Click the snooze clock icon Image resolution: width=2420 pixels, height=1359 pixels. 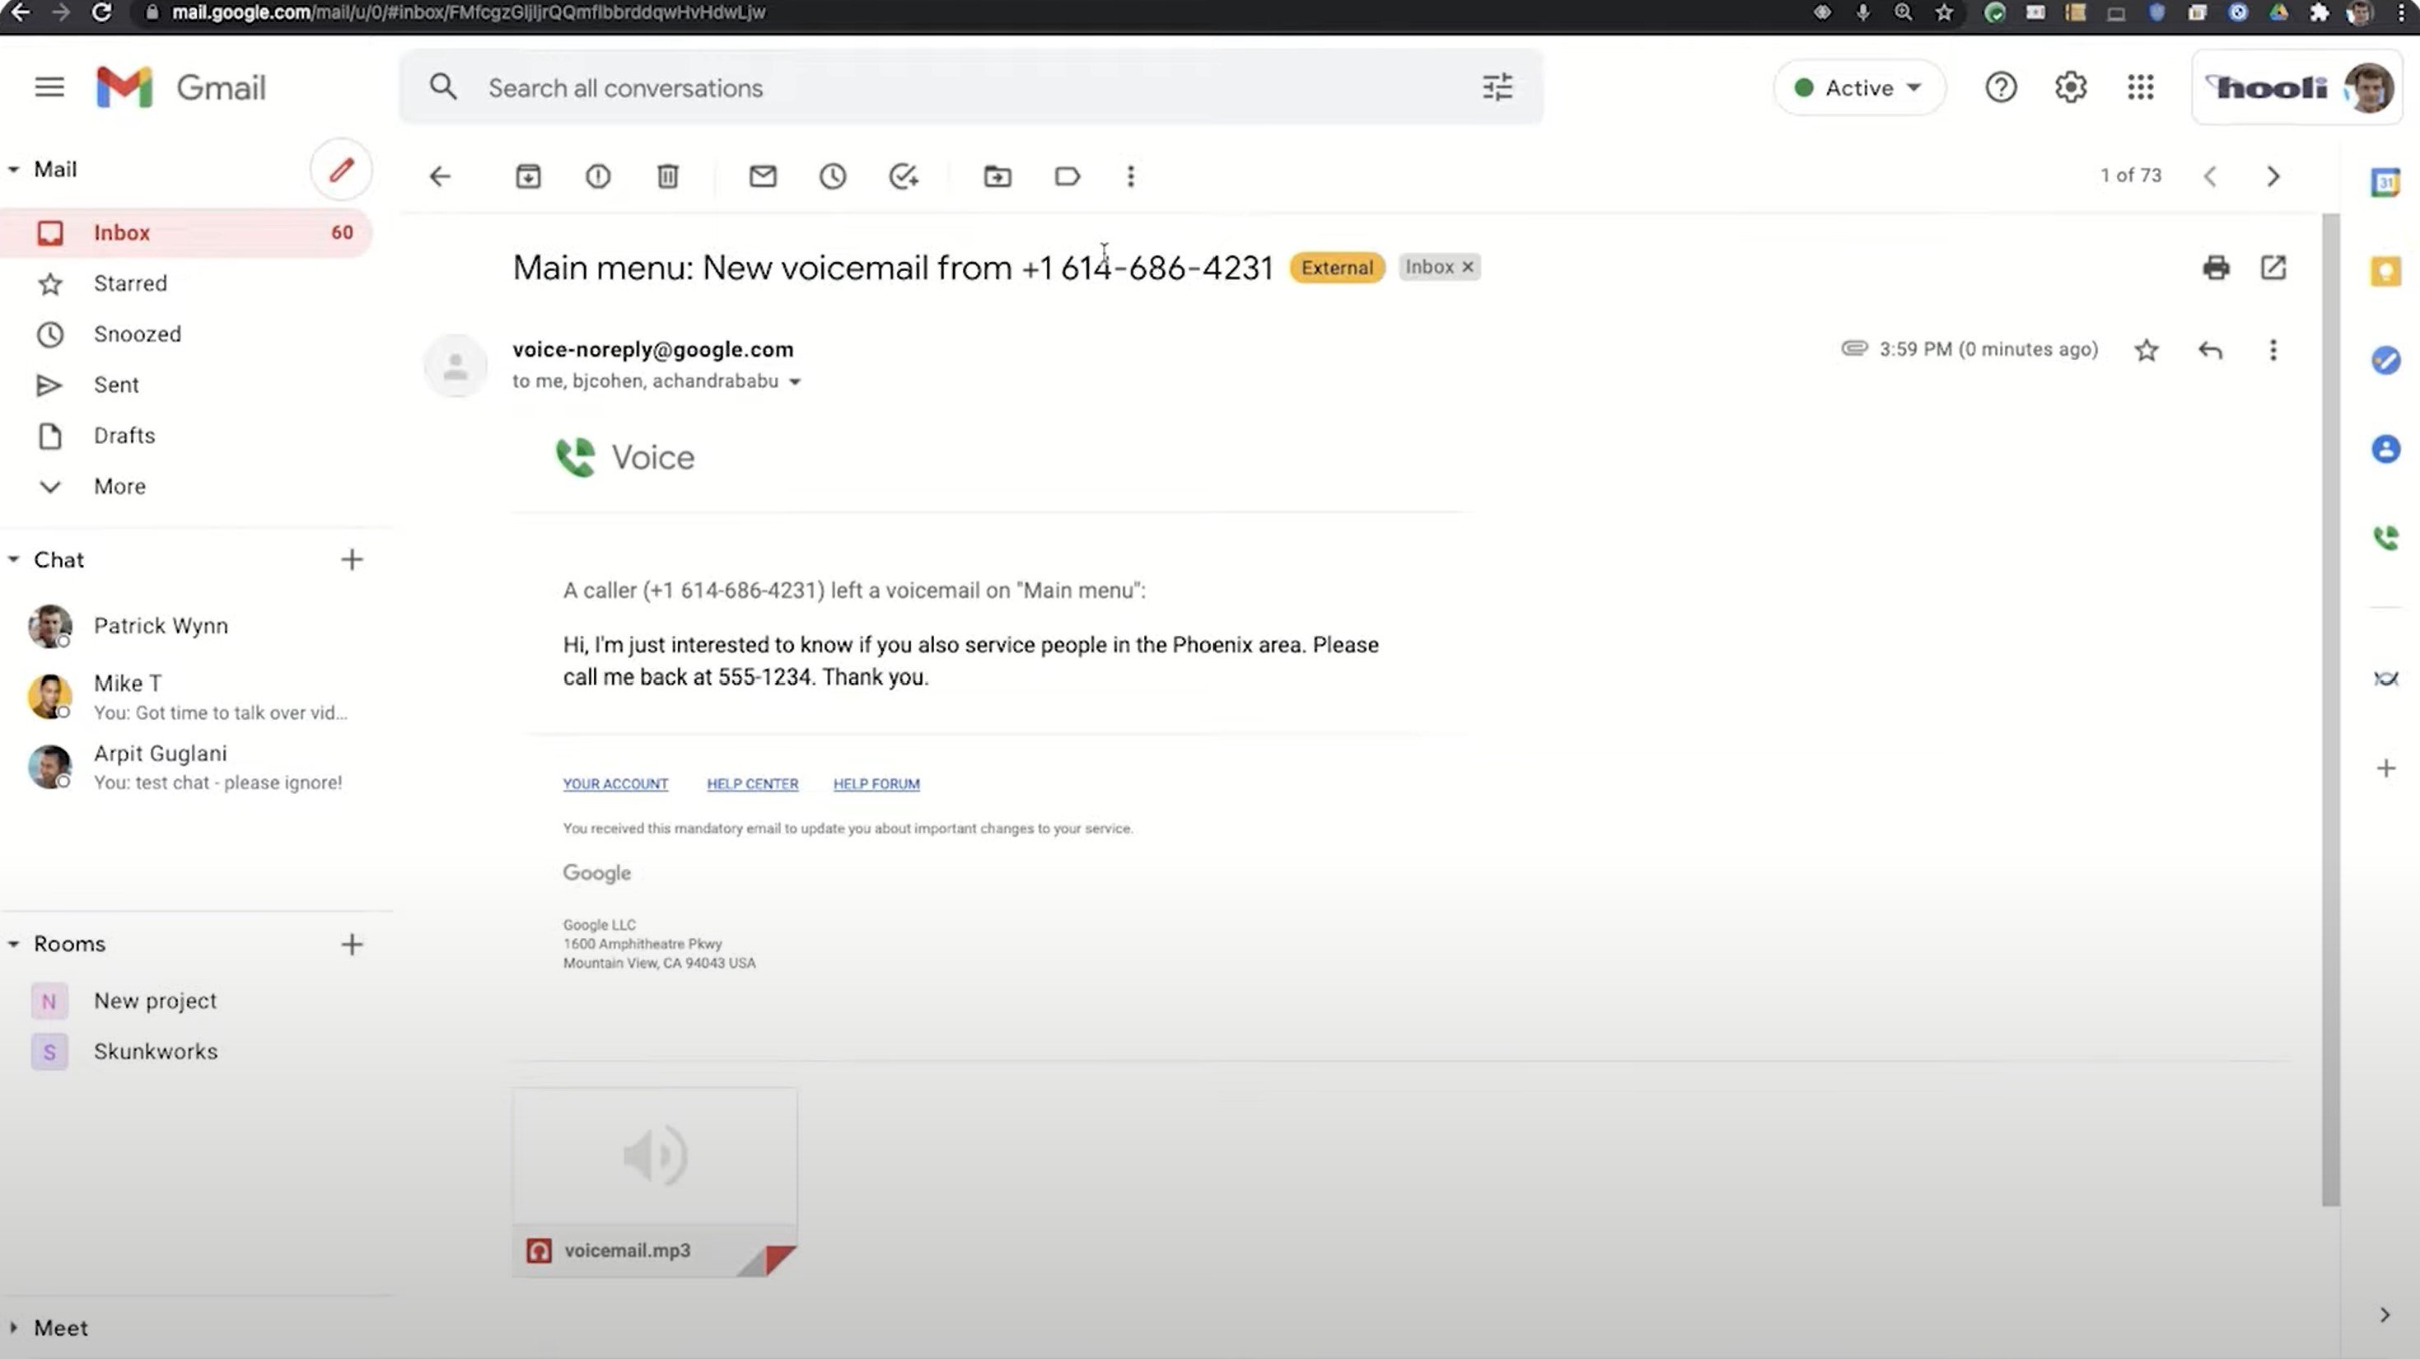[833, 176]
